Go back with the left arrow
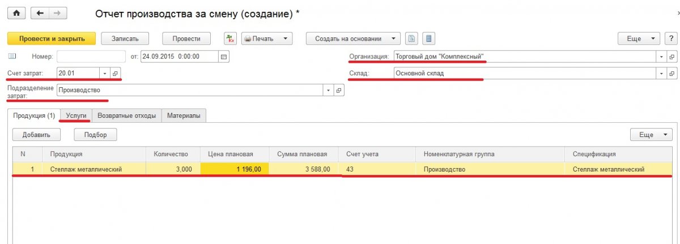Viewport: 680px width, 244px height. tap(40, 12)
